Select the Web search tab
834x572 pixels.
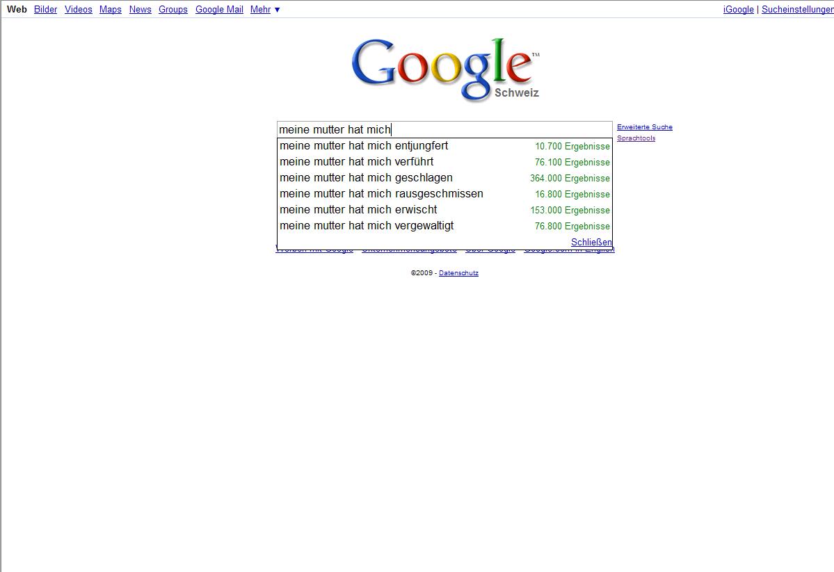(x=17, y=10)
